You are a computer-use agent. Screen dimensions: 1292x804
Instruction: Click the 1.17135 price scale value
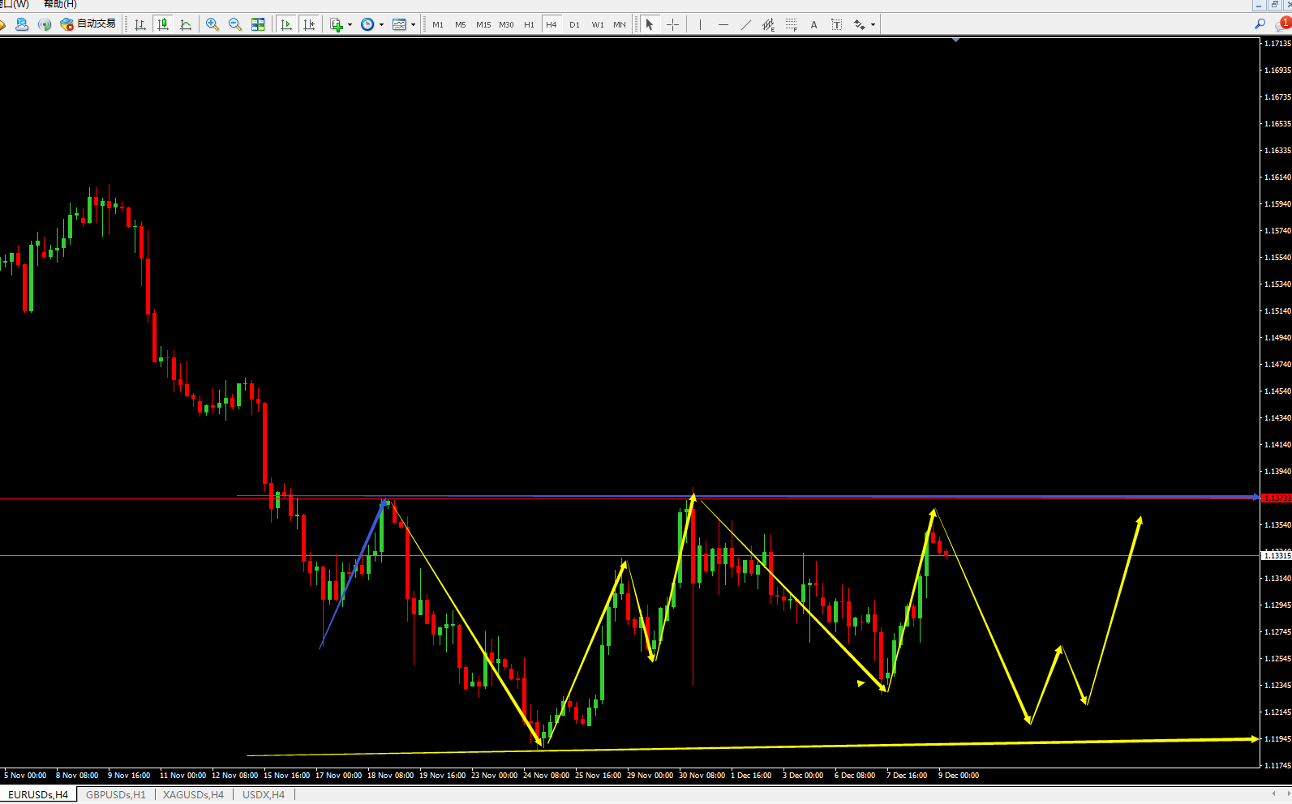[1277, 44]
